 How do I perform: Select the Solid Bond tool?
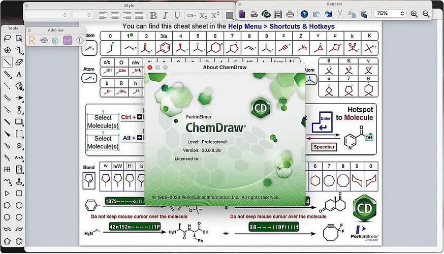point(7,62)
